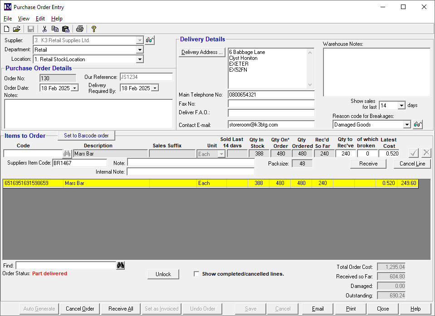435x316 pixels.
Task: Expand the Department dropdown
Action: 140,50
